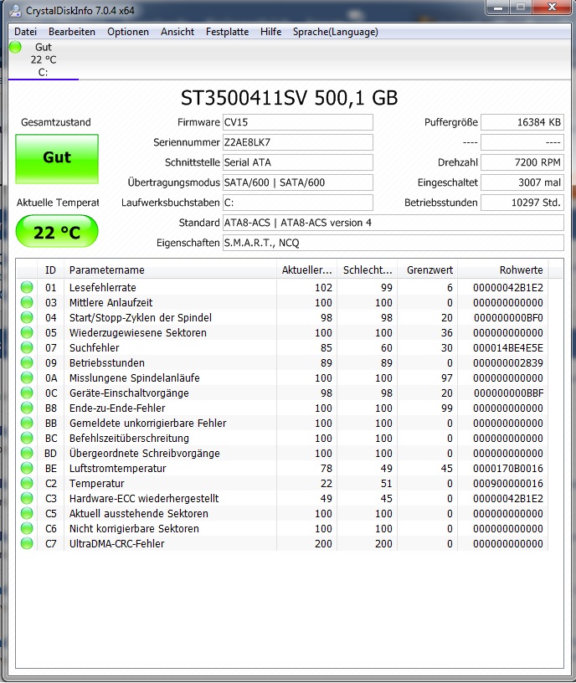Open the Ansicht menu
The image size is (576, 683).
177,32
